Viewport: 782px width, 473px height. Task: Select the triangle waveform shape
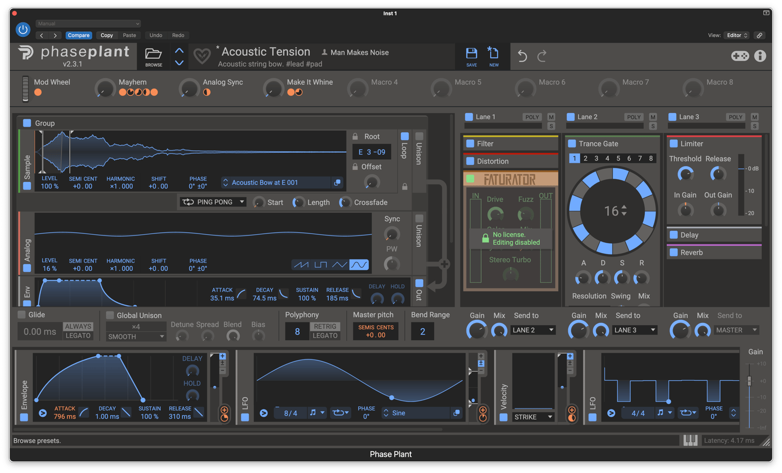click(x=339, y=265)
